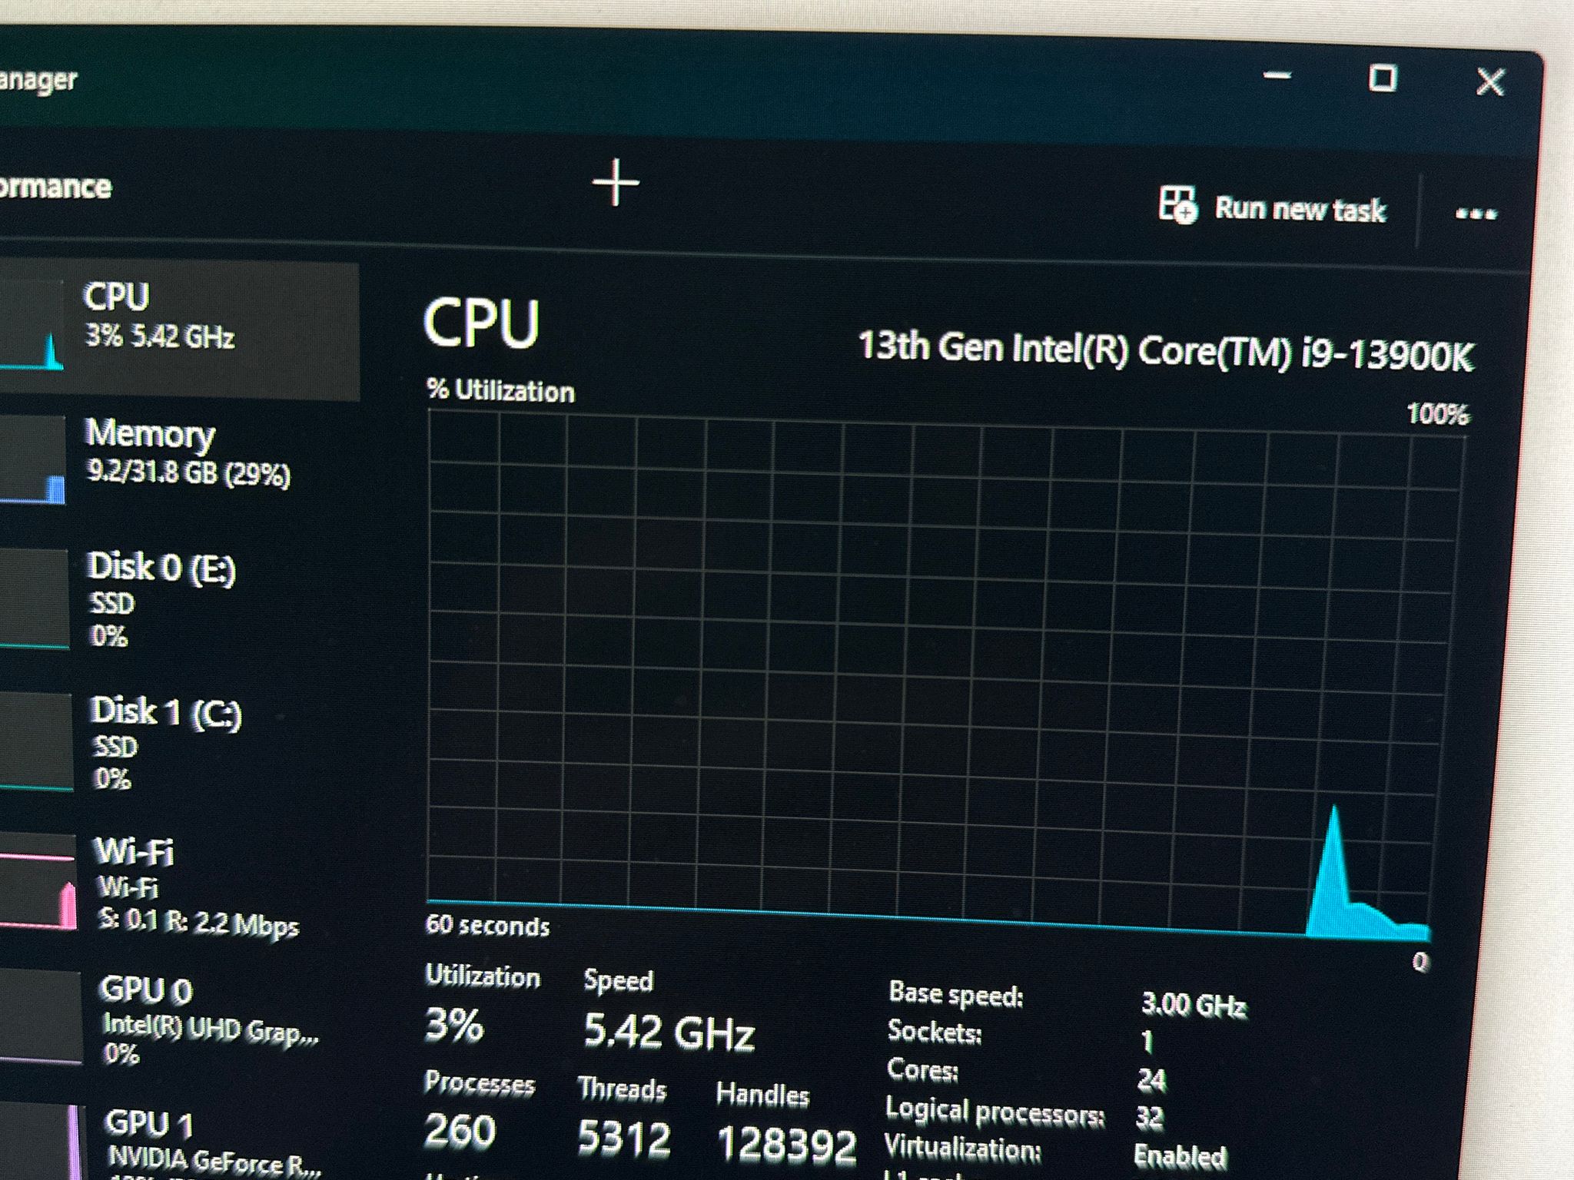
Task: Close the Task Manager window
Action: [x=1490, y=81]
